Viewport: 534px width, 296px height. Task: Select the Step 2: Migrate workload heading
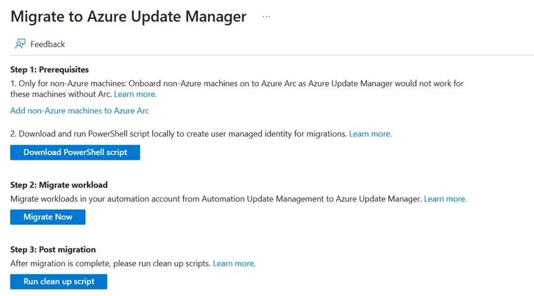point(59,185)
